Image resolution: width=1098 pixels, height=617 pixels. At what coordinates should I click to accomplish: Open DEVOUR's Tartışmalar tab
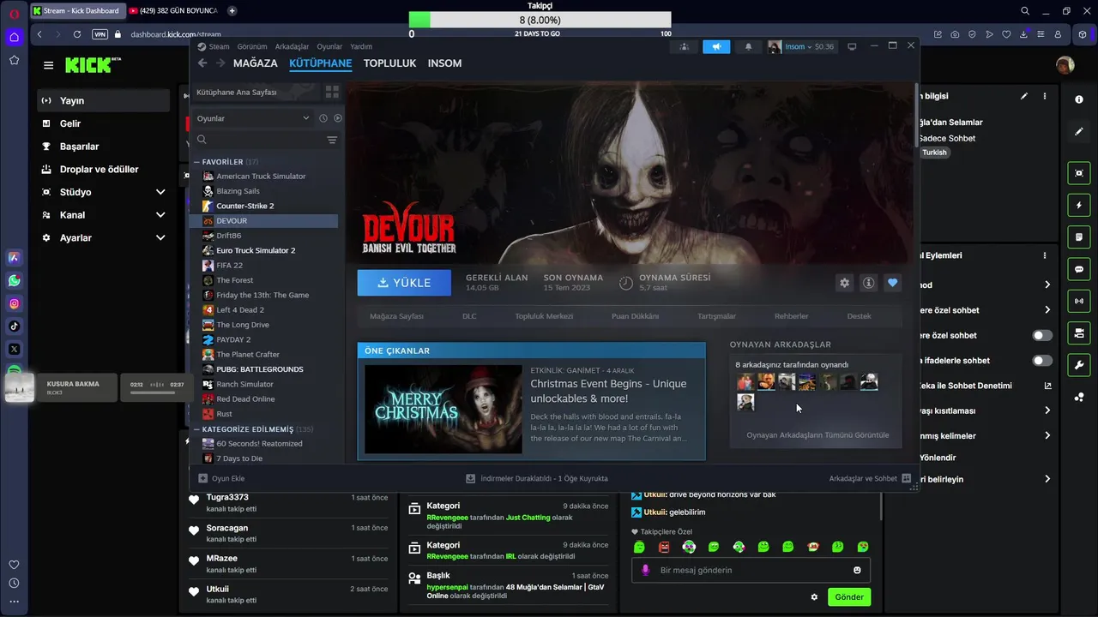point(716,316)
